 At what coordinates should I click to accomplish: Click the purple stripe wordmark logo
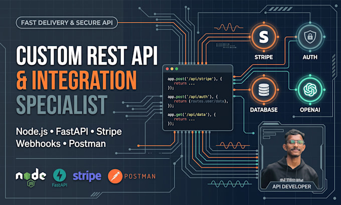(87, 176)
